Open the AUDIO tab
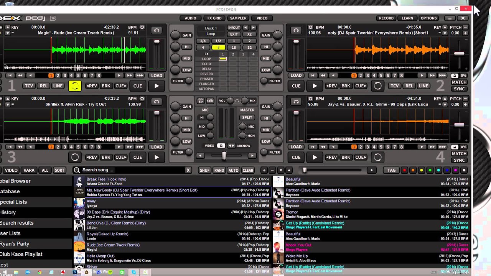The height and width of the screenshot is (276, 491). pyautogui.click(x=191, y=18)
